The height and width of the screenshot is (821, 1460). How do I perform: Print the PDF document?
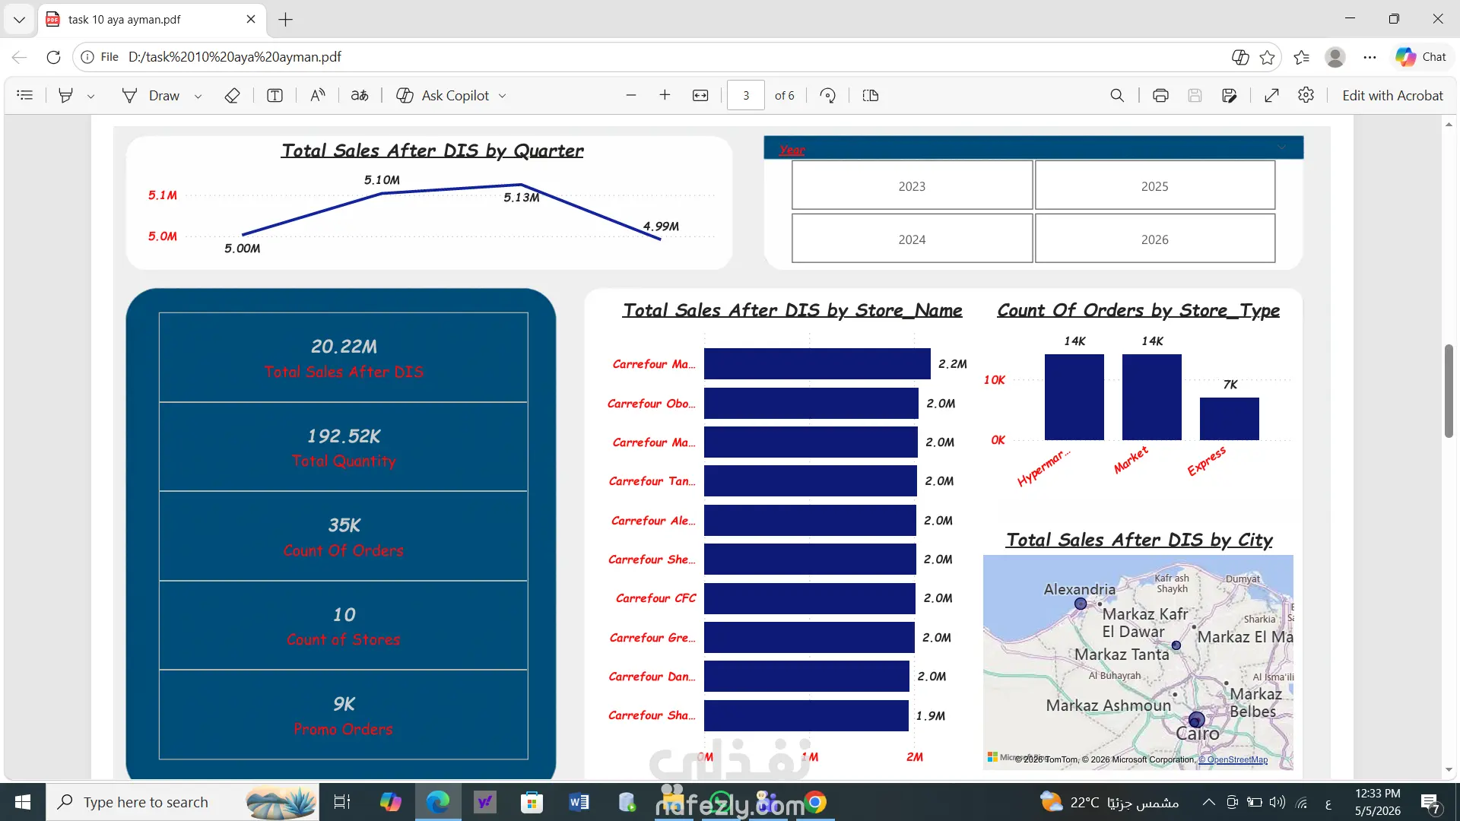point(1160,95)
